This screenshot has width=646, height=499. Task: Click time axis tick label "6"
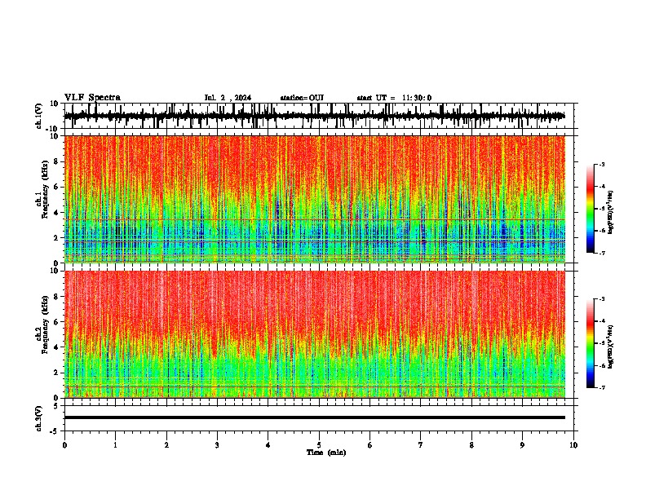(x=370, y=445)
